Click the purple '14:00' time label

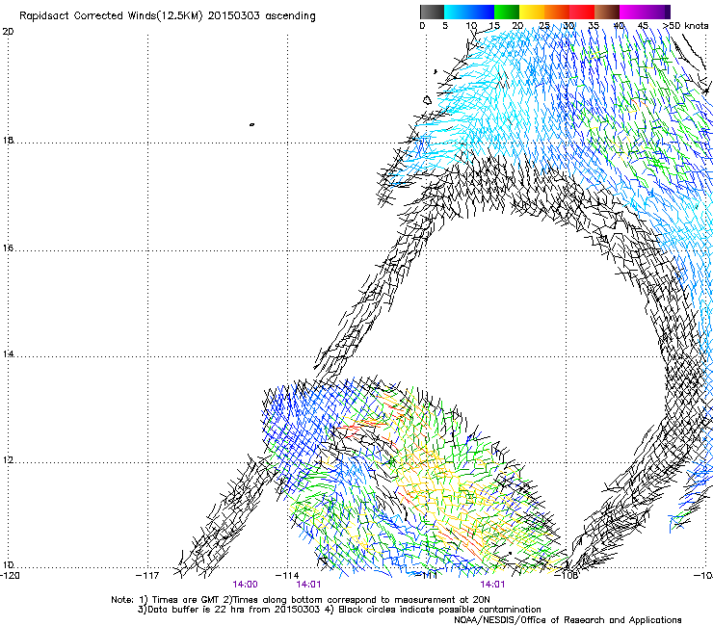coord(245,585)
